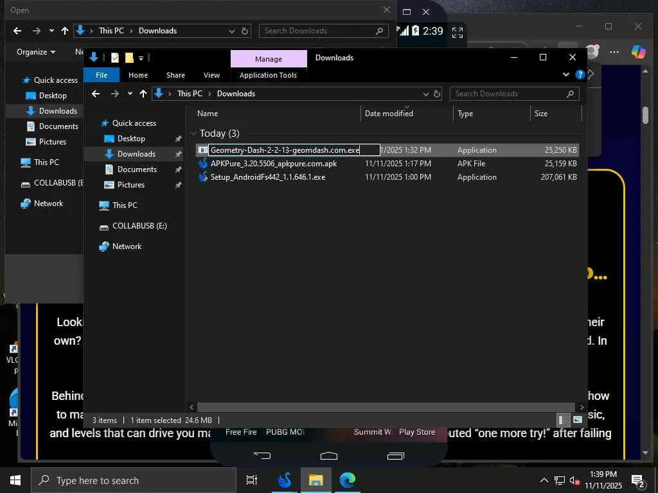Open Task View from the taskbar
This screenshot has height=493, width=658.
(x=252, y=480)
